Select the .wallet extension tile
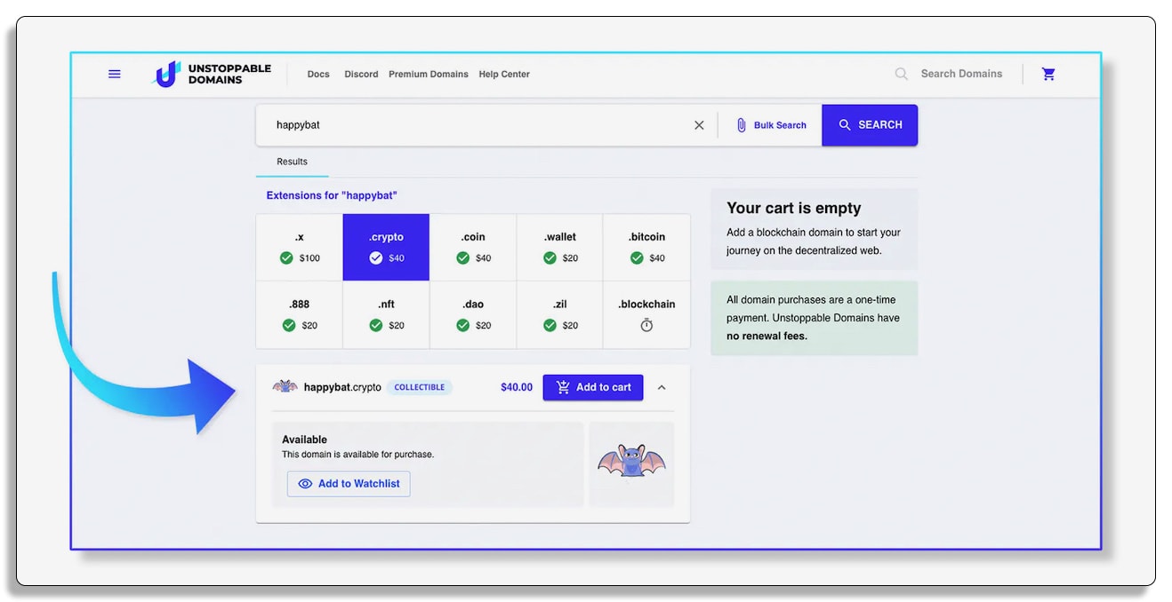The height and width of the screenshot is (602, 1172). click(x=560, y=248)
